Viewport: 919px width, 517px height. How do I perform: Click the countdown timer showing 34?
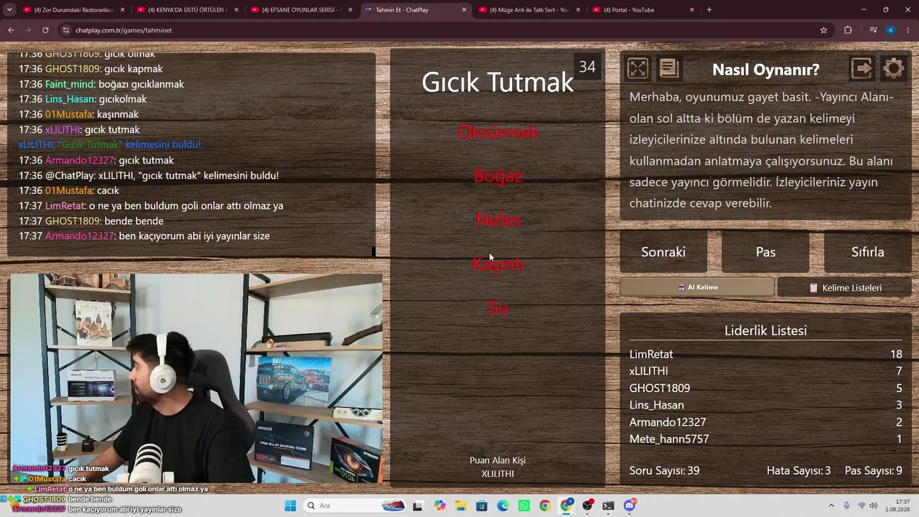[587, 67]
